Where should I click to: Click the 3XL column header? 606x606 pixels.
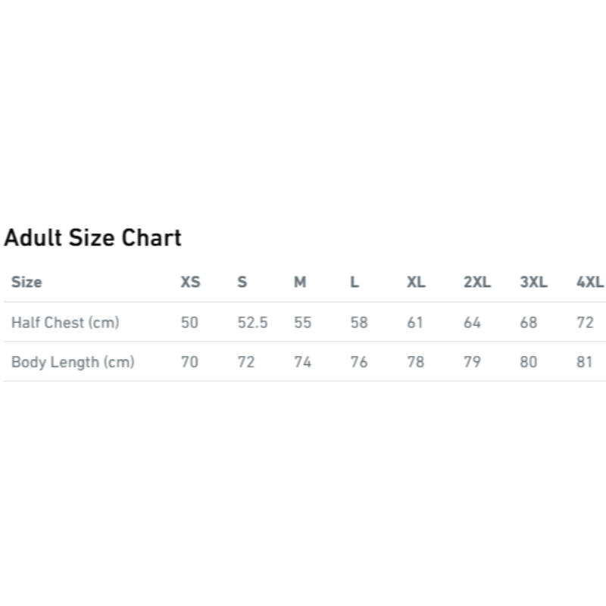point(533,283)
